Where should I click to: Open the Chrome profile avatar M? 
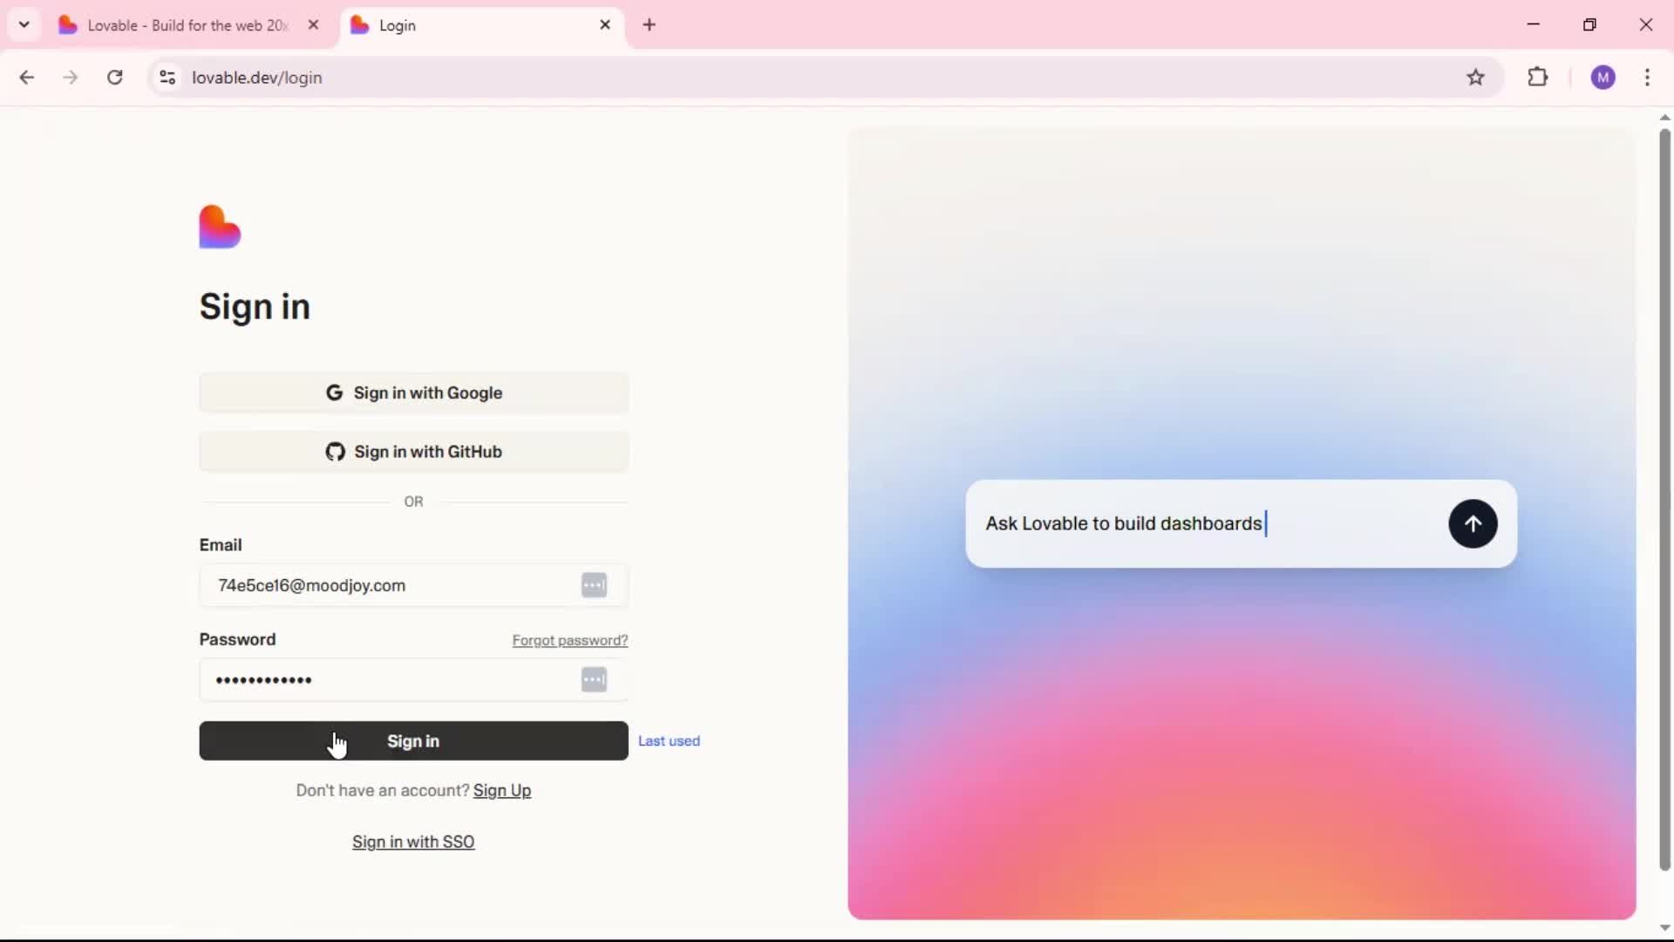click(1603, 78)
